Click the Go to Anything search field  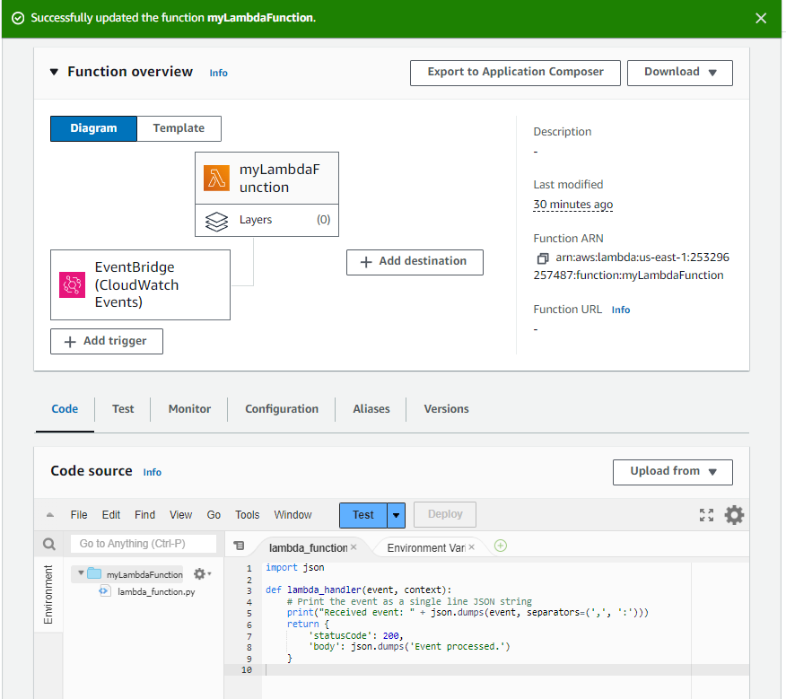[x=144, y=544]
